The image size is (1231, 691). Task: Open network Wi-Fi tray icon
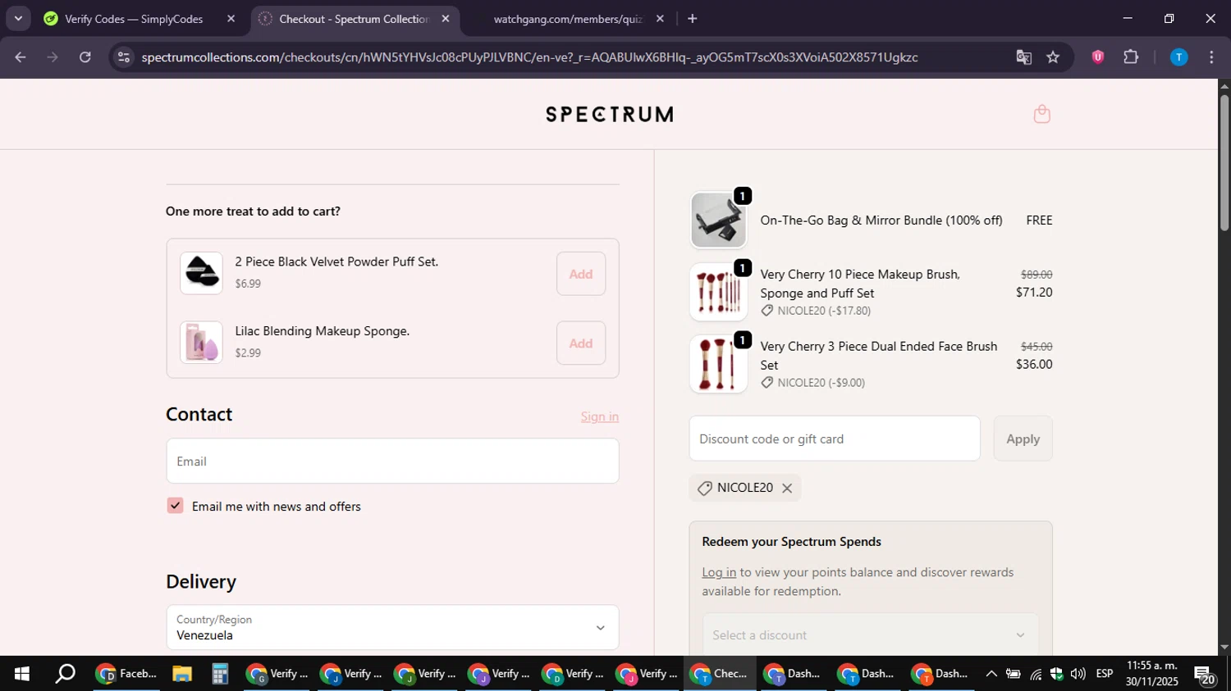1036,674
